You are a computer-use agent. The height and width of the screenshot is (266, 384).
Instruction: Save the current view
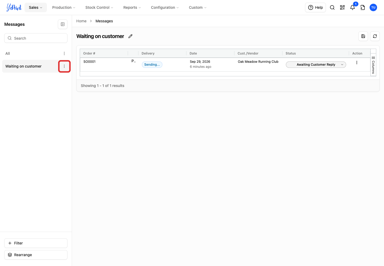[x=363, y=36]
